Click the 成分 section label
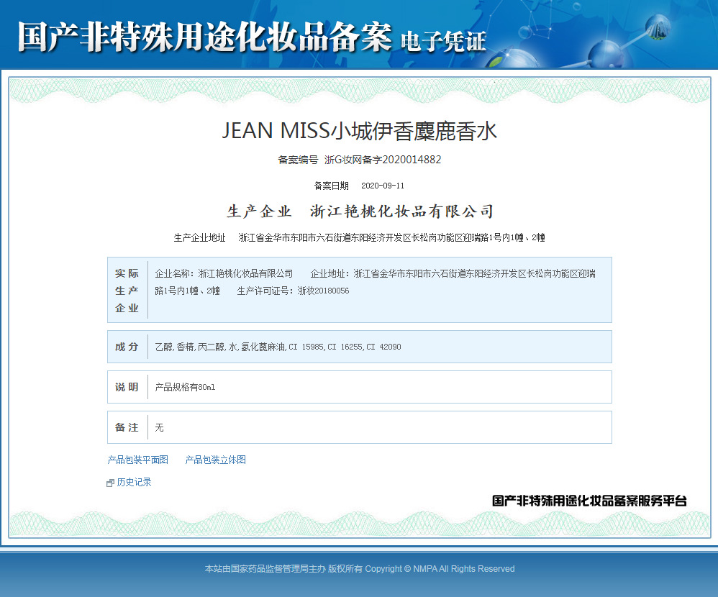This screenshot has width=718, height=597. tap(127, 347)
